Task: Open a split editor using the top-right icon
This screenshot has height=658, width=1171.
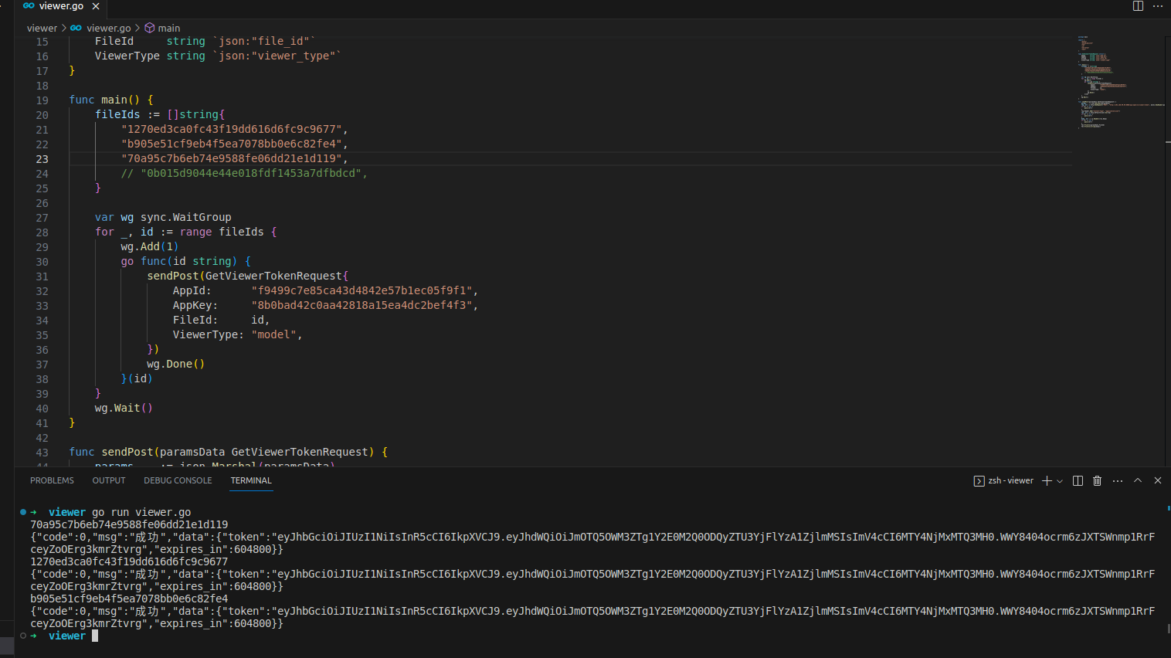Action: 1137,5
